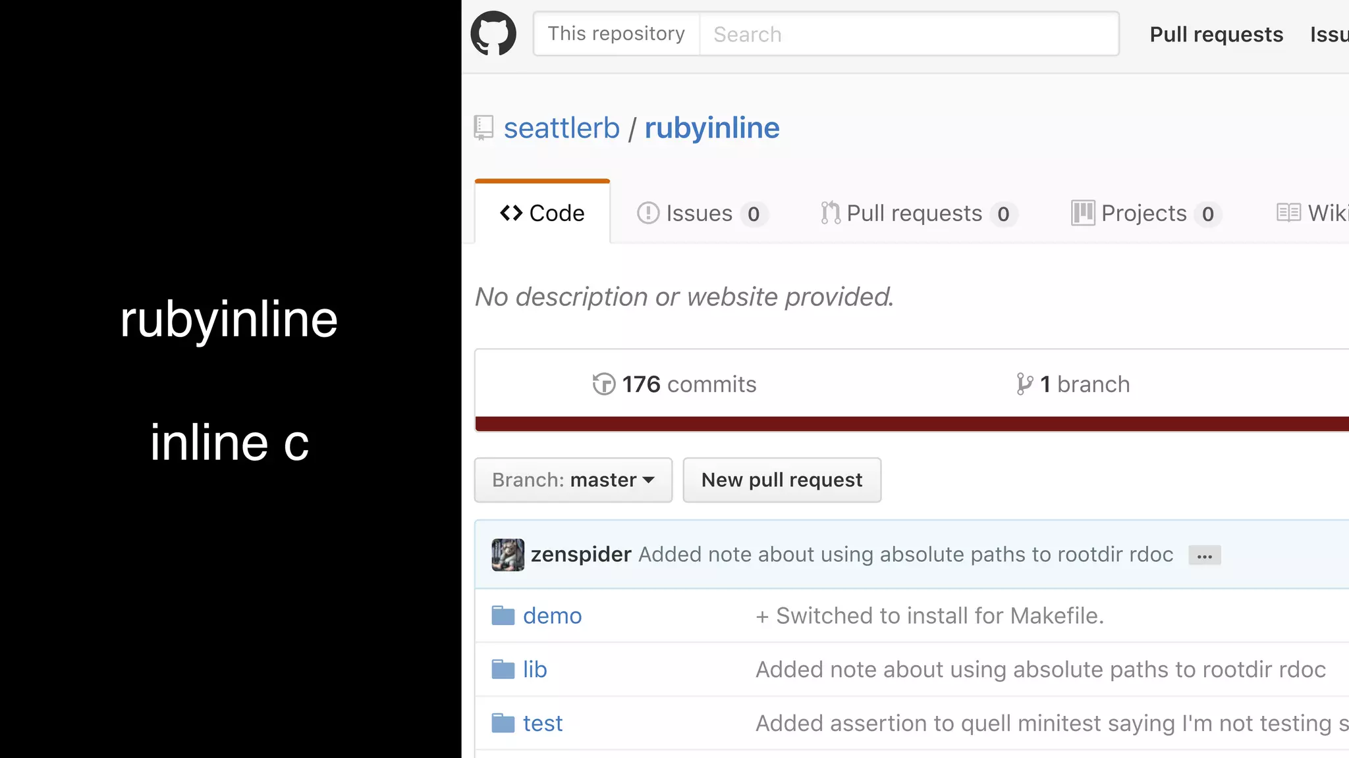Click the Projects board icon

tap(1083, 213)
